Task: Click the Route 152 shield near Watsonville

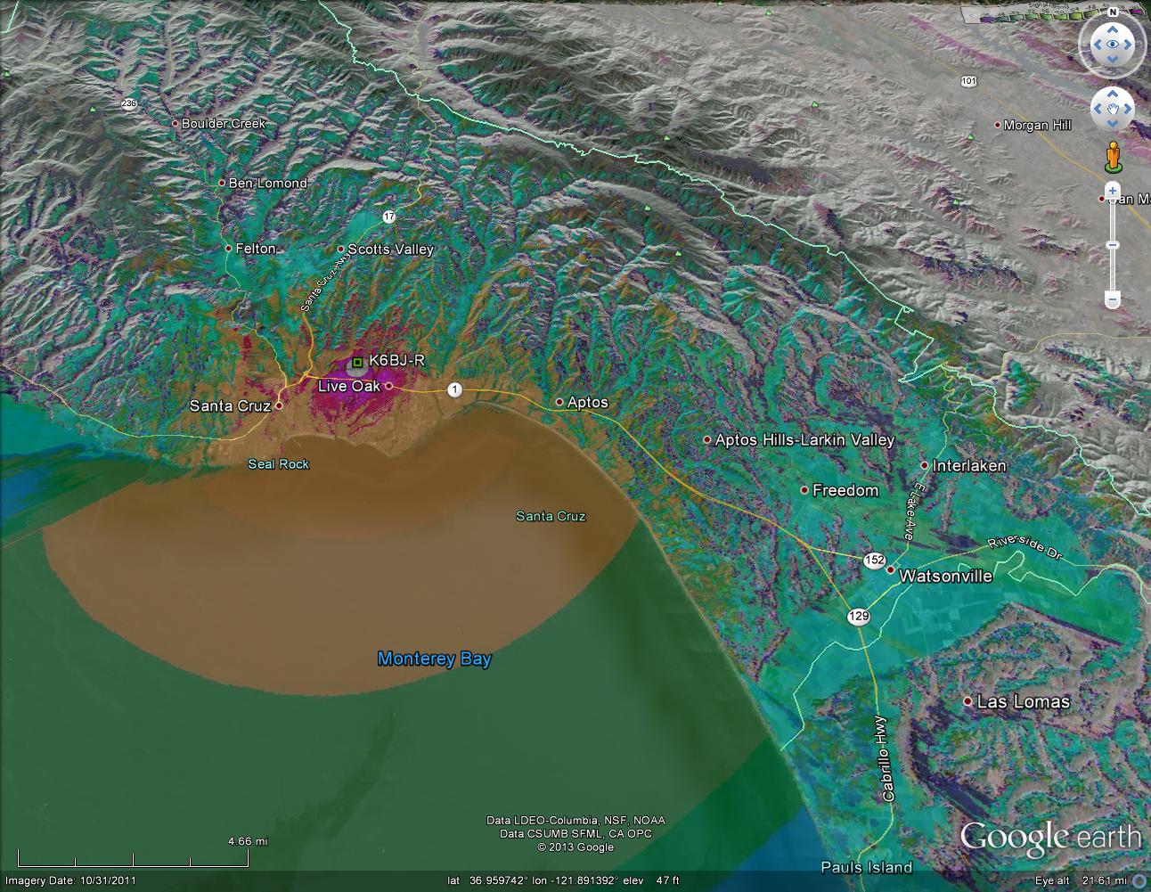Action: click(873, 560)
